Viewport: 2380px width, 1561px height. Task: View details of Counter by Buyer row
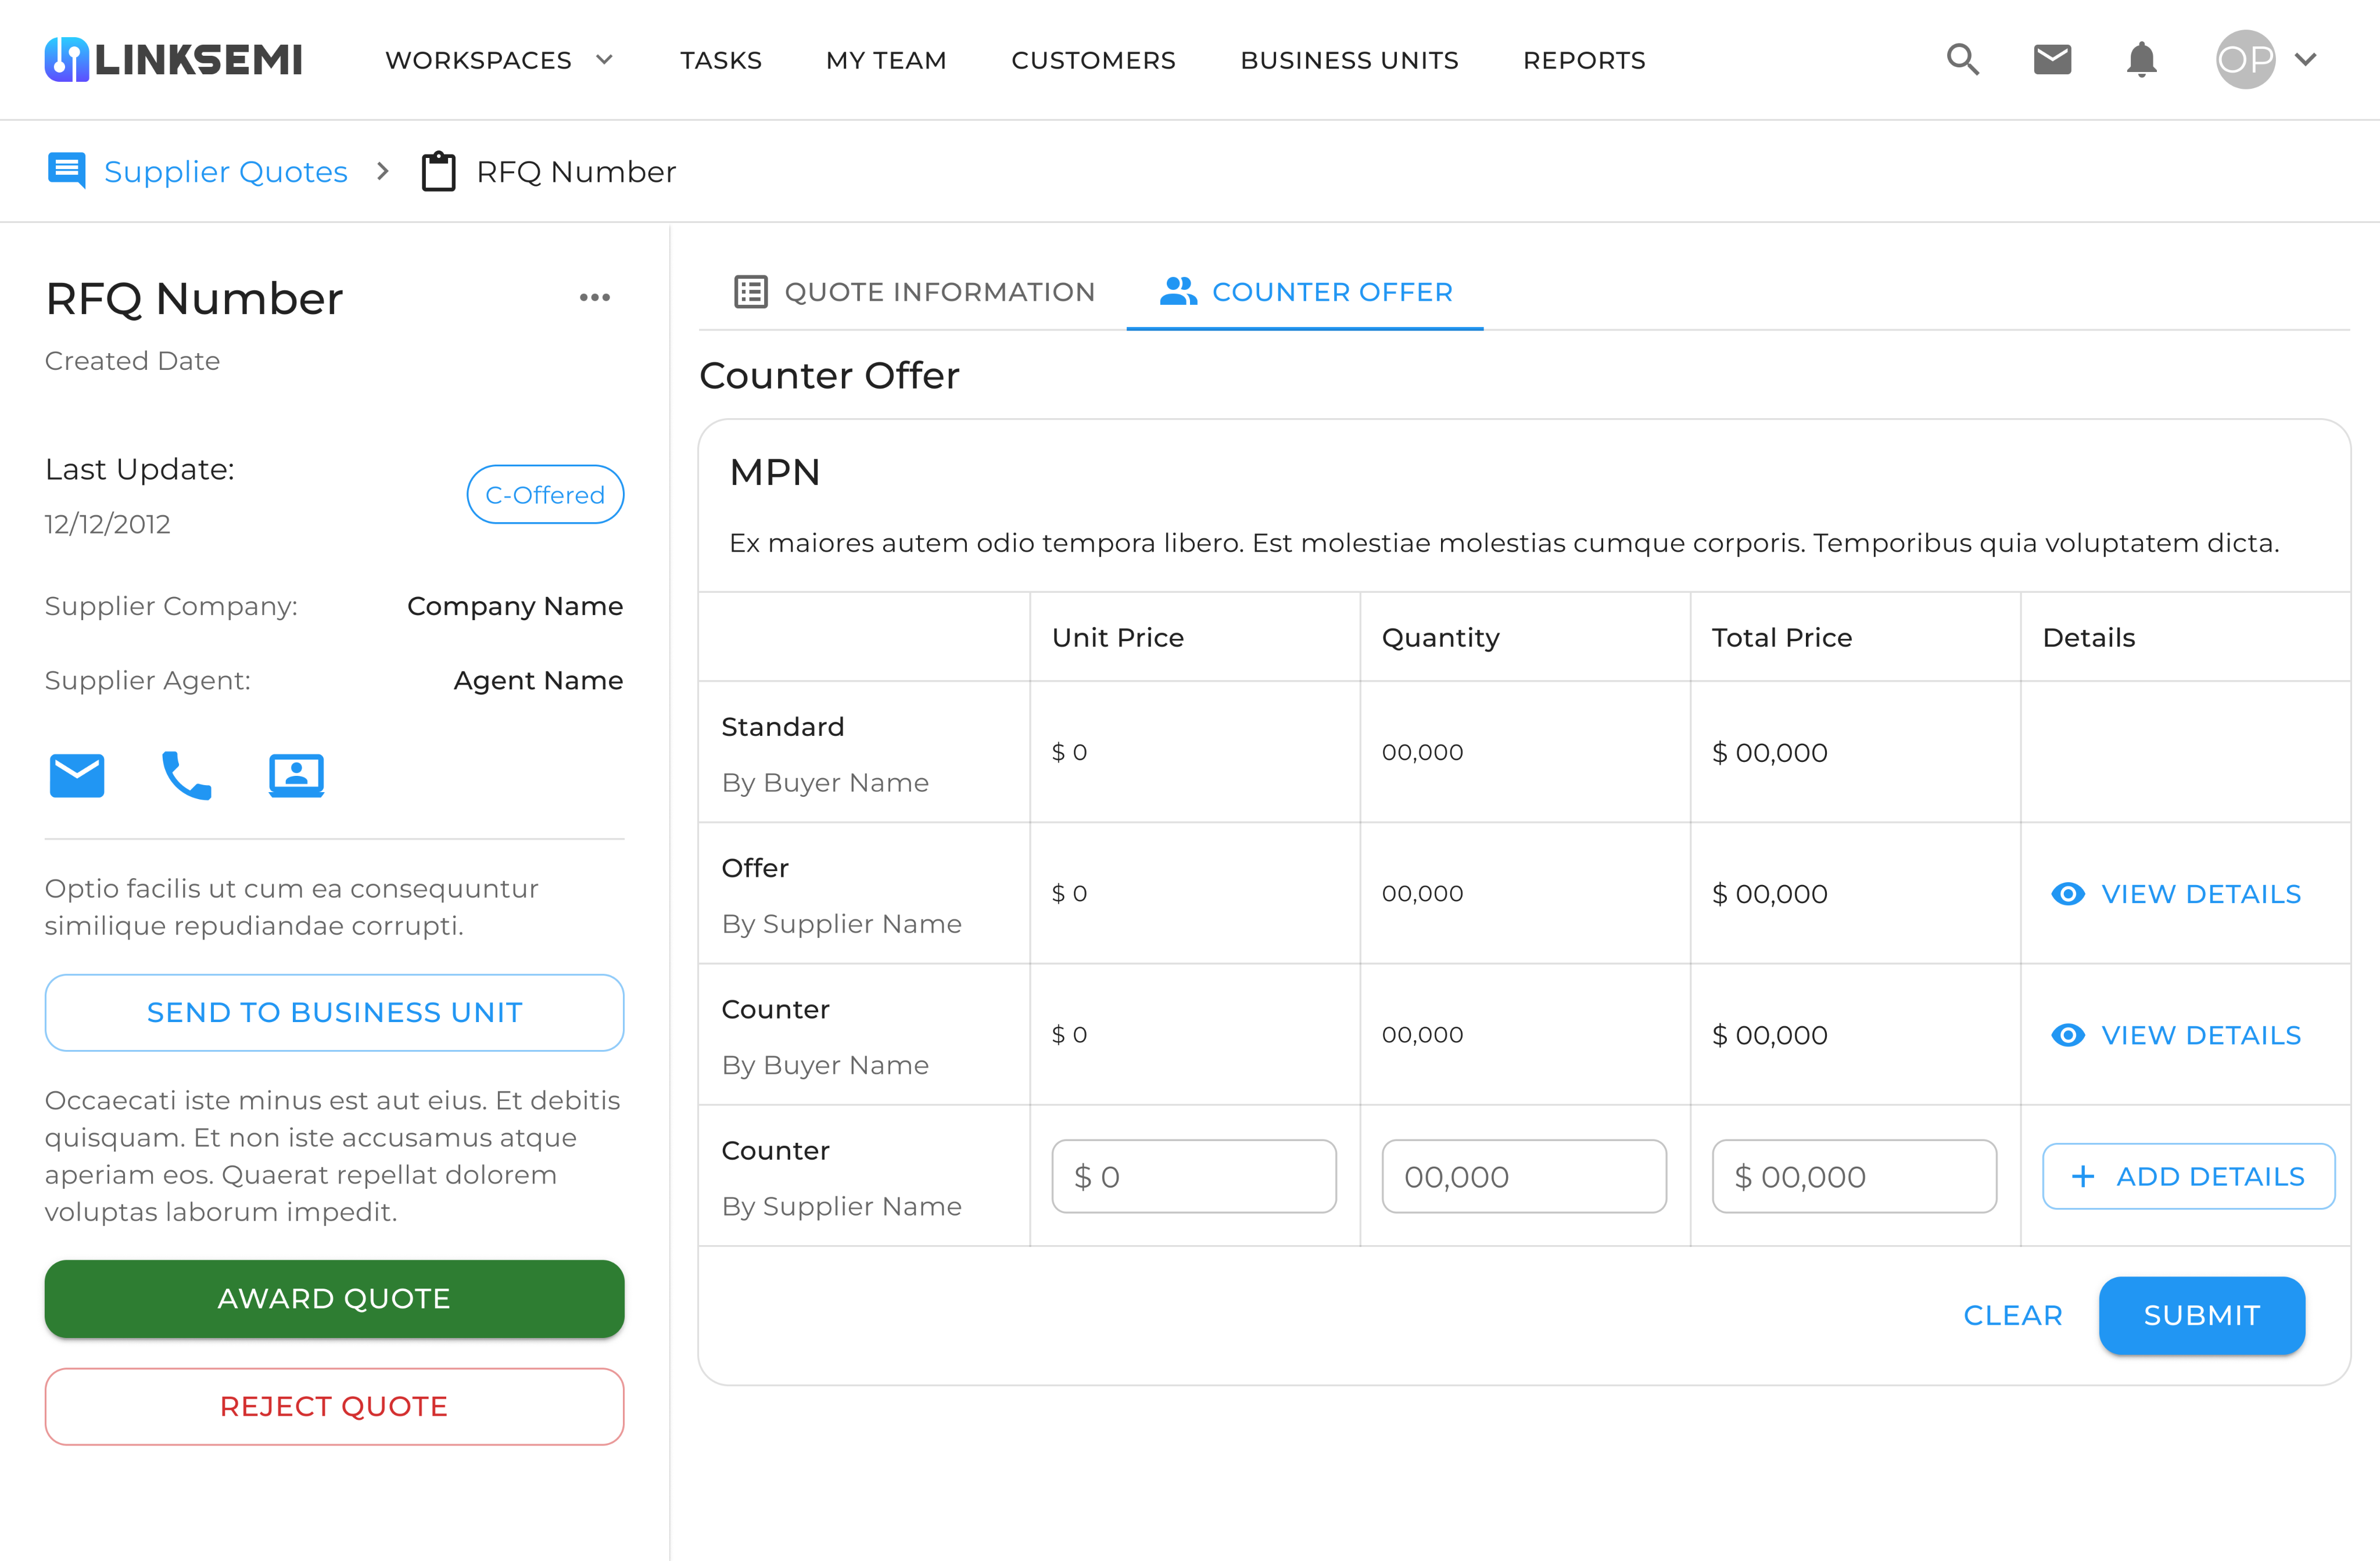click(x=2177, y=1035)
